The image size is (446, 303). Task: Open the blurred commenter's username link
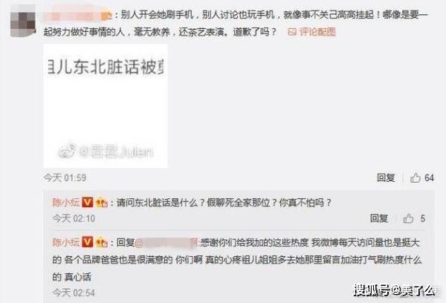click(77, 15)
